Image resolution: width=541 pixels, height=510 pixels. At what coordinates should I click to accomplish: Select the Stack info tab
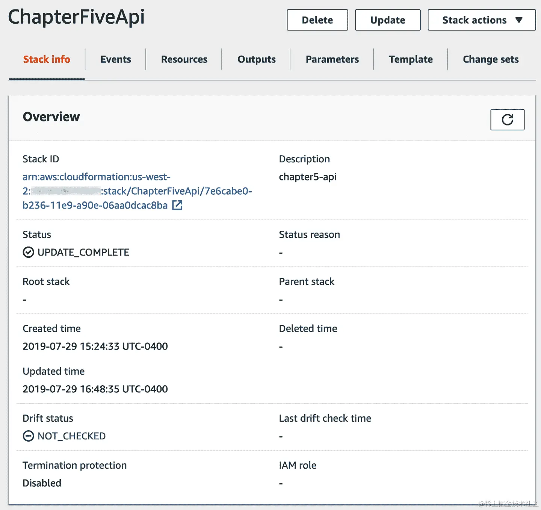(47, 59)
